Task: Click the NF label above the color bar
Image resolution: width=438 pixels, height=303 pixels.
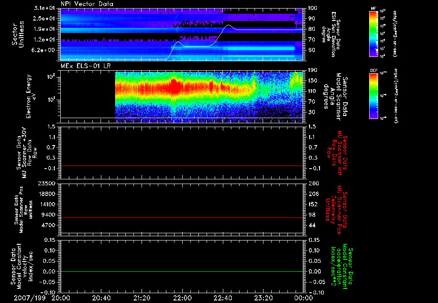Action: tap(373, 9)
